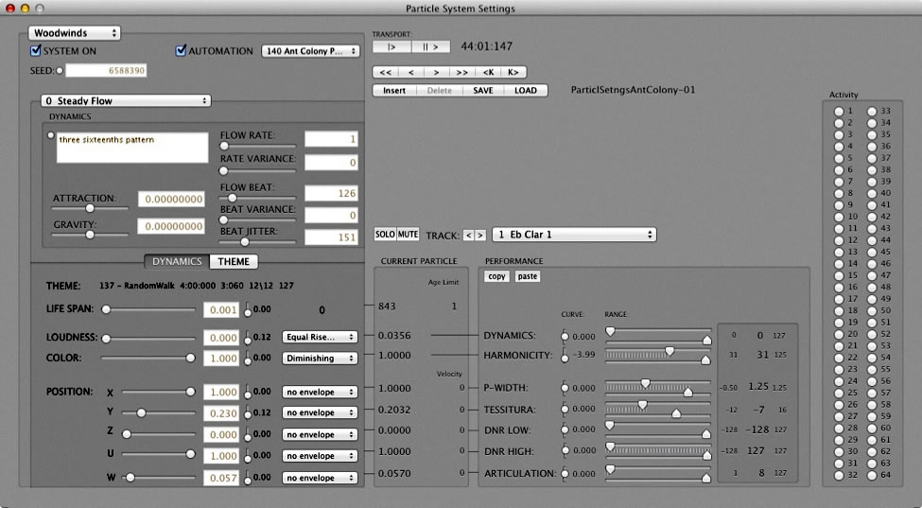
Task: Copy the performance settings
Action: 496,276
